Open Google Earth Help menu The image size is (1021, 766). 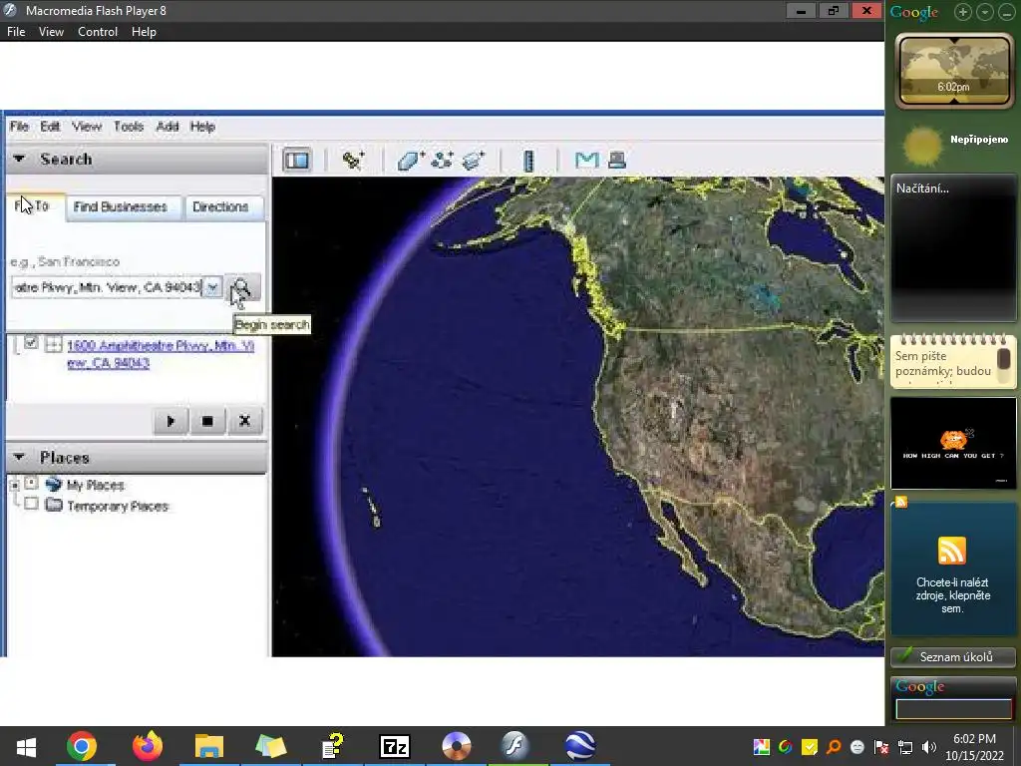click(202, 127)
